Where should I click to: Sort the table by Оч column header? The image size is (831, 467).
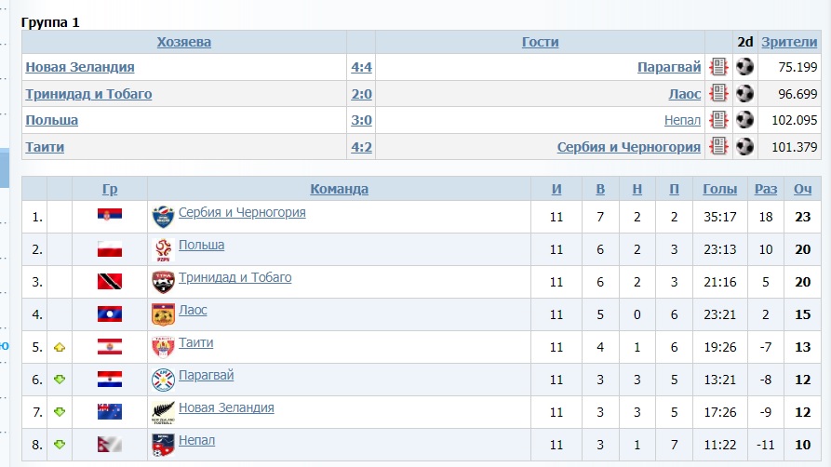click(x=802, y=189)
